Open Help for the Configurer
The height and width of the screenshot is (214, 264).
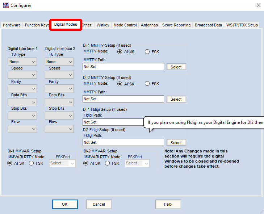[168, 204]
